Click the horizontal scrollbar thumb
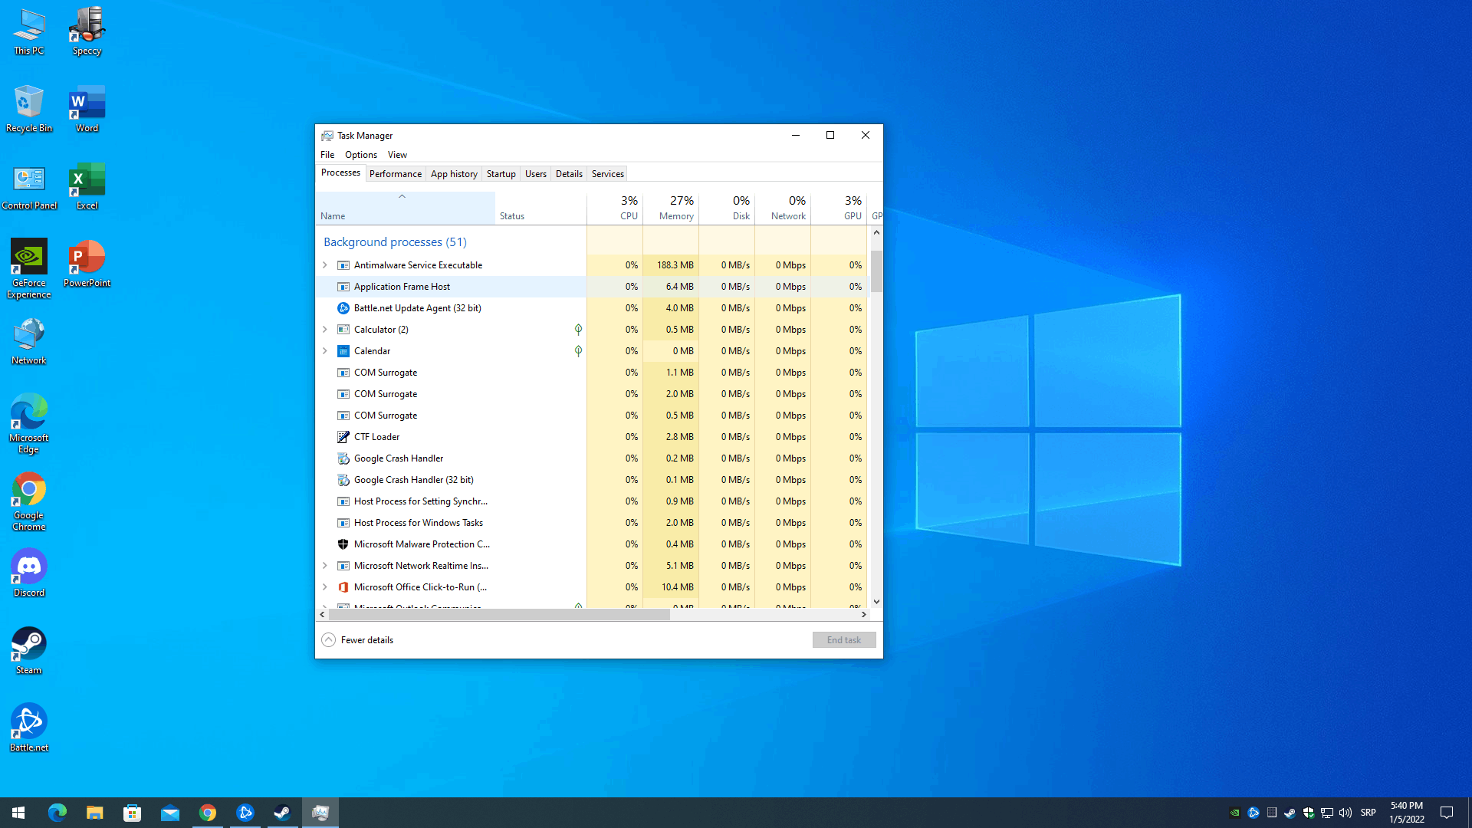Viewport: 1472px width, 828px height. coord(498,615)
